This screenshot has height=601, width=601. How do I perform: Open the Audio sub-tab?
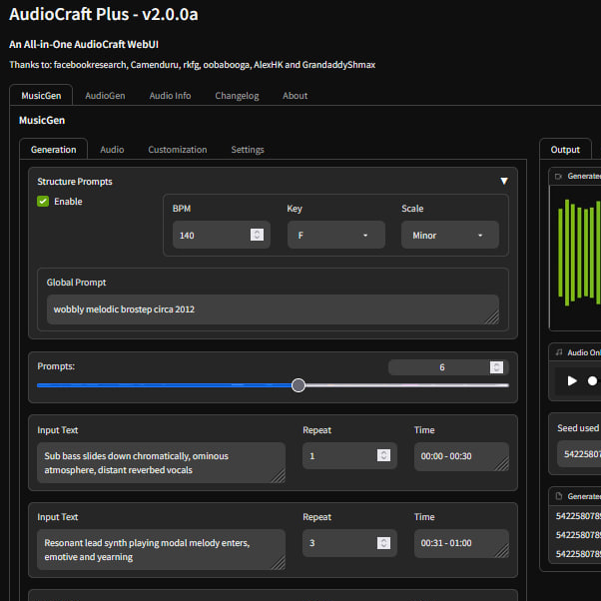point(112,150)
